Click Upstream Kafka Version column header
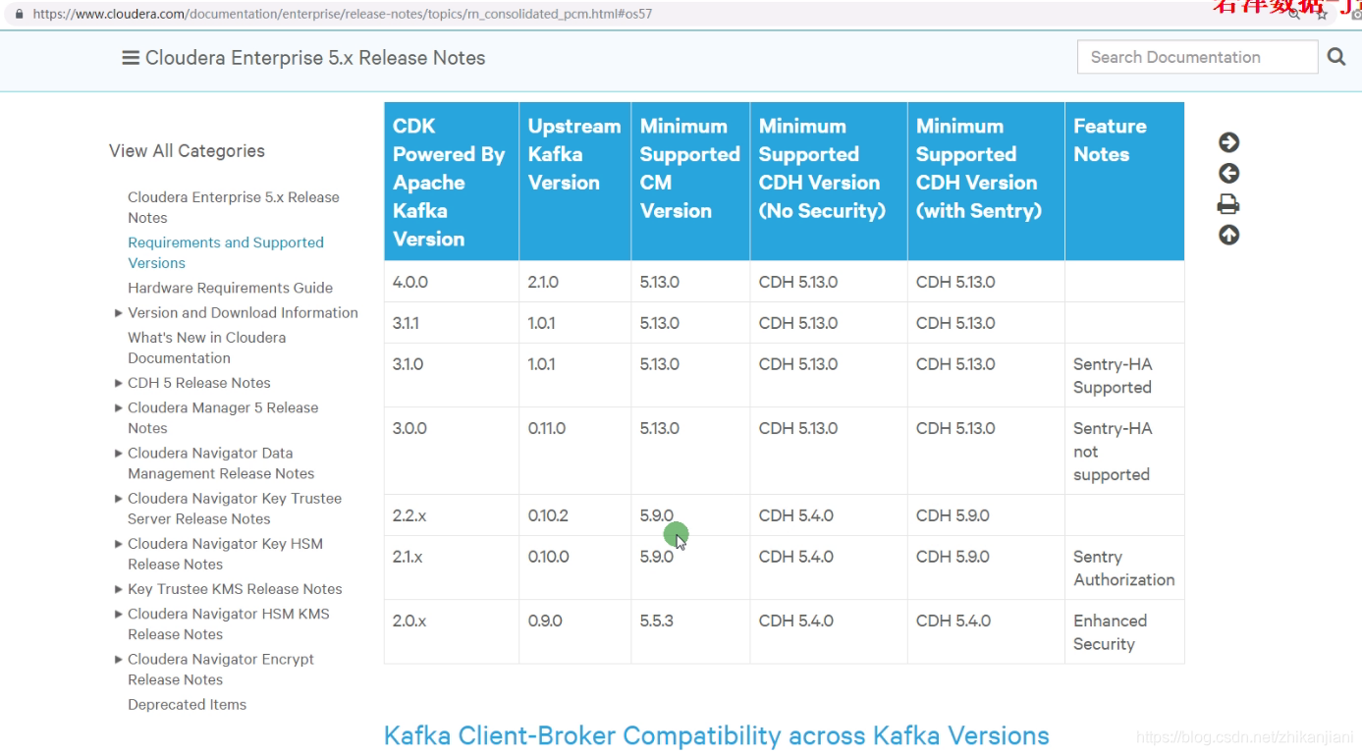 tap(574, 182)
